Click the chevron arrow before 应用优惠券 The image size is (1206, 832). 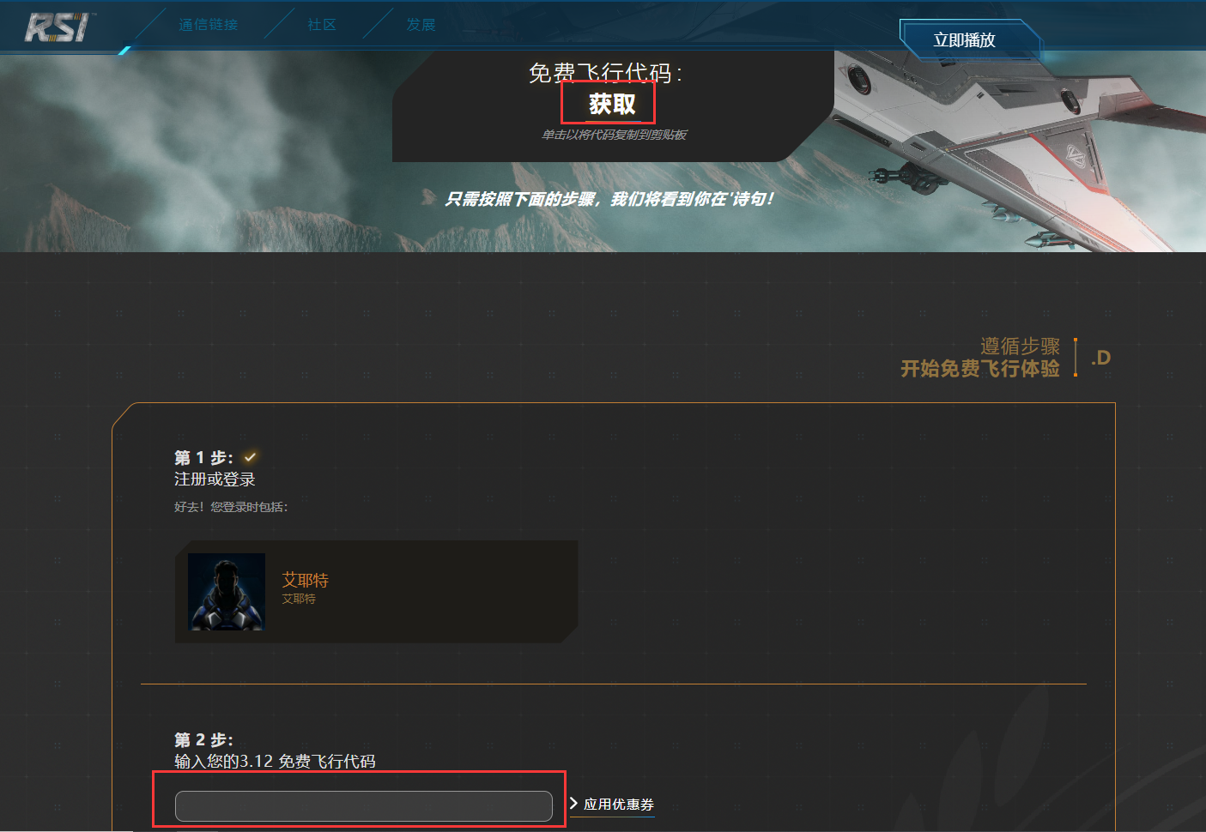(573, 804)
